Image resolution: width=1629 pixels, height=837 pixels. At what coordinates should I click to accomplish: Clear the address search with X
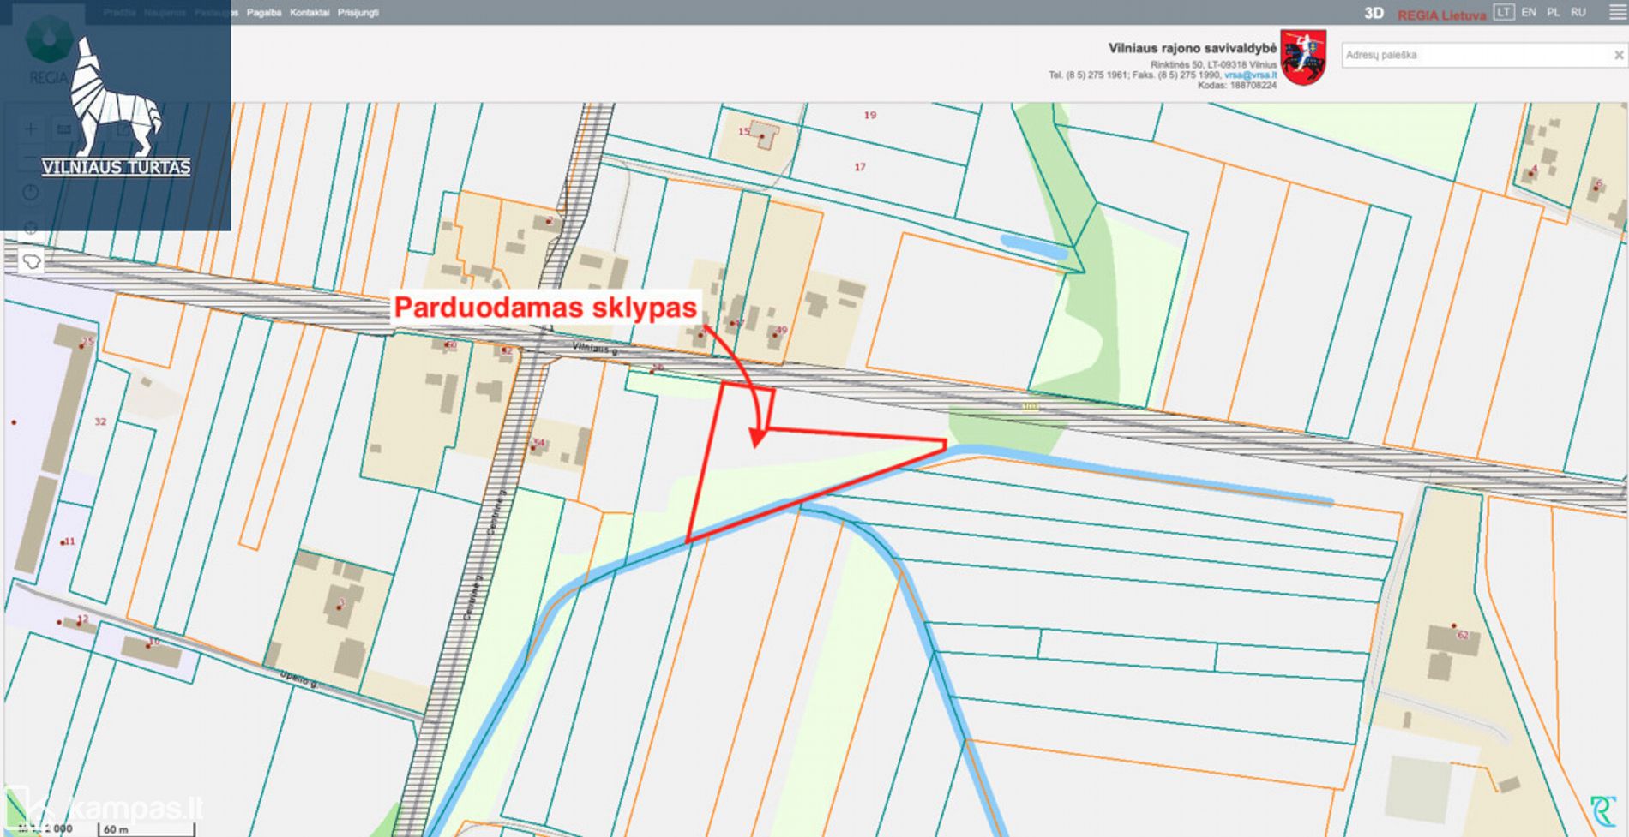[1619, 55]
